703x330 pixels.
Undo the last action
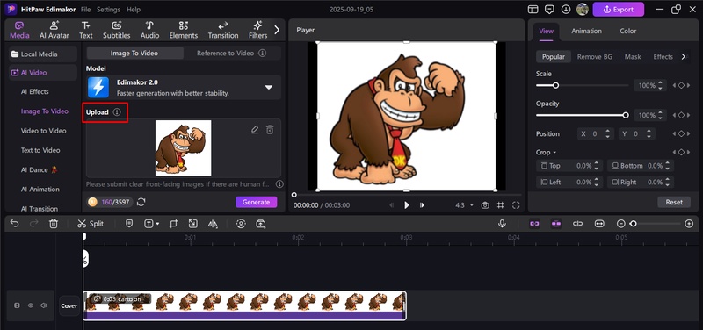(x=14, y=224)
